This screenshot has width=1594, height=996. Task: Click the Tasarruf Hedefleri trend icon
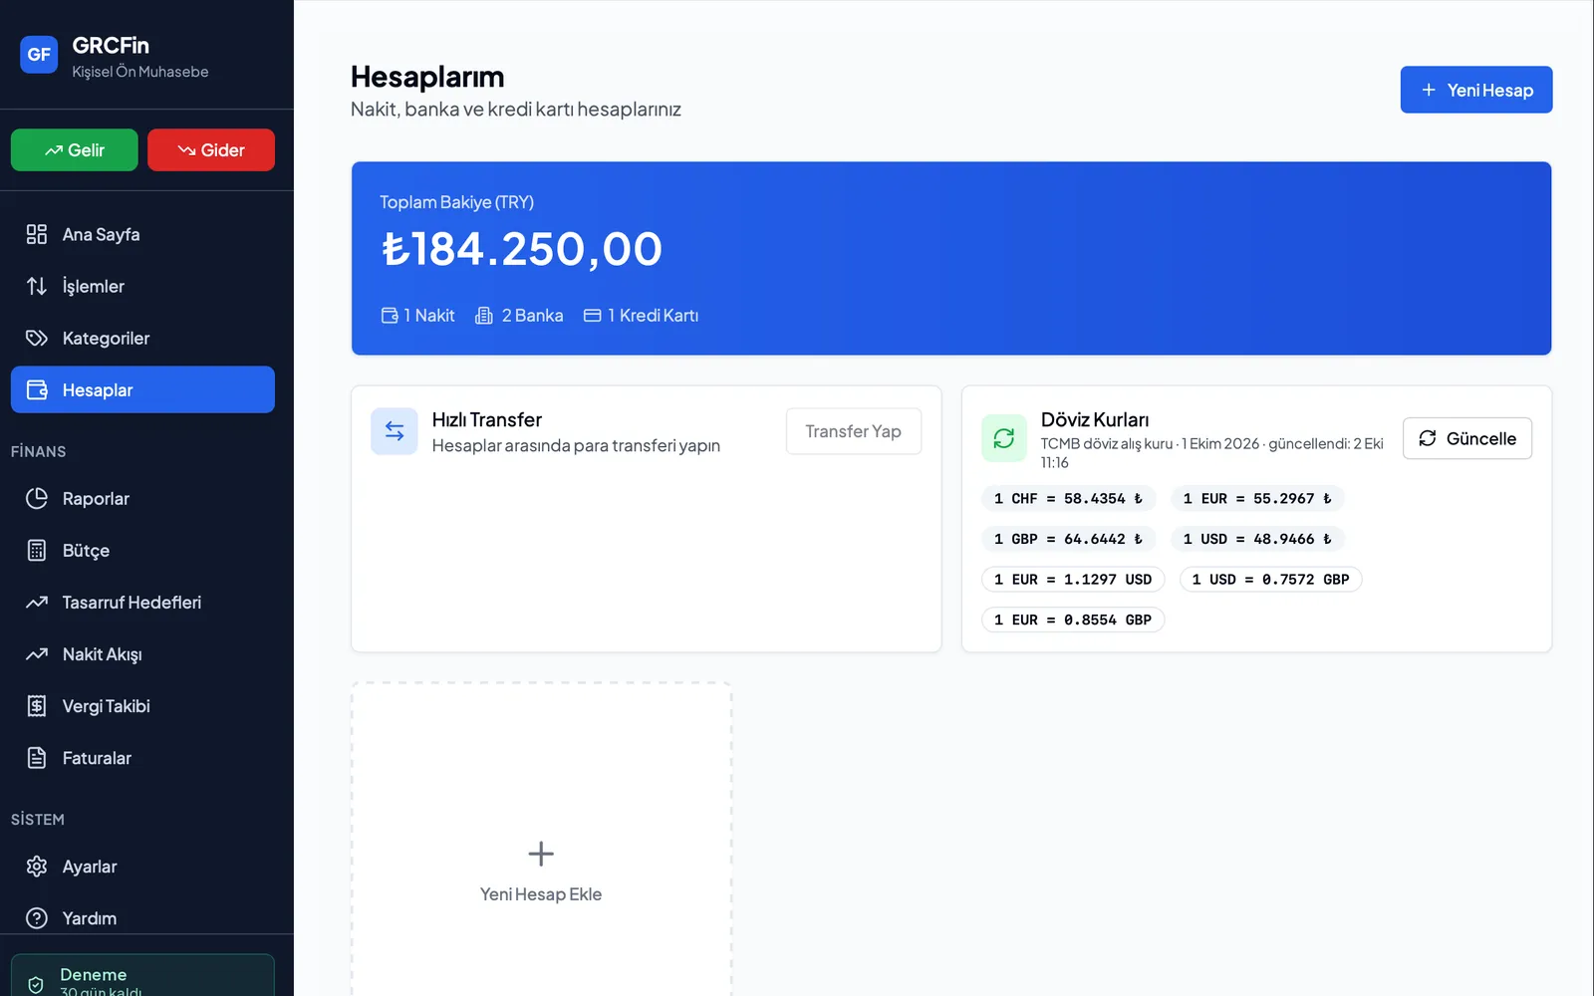[x=37, y=602]
